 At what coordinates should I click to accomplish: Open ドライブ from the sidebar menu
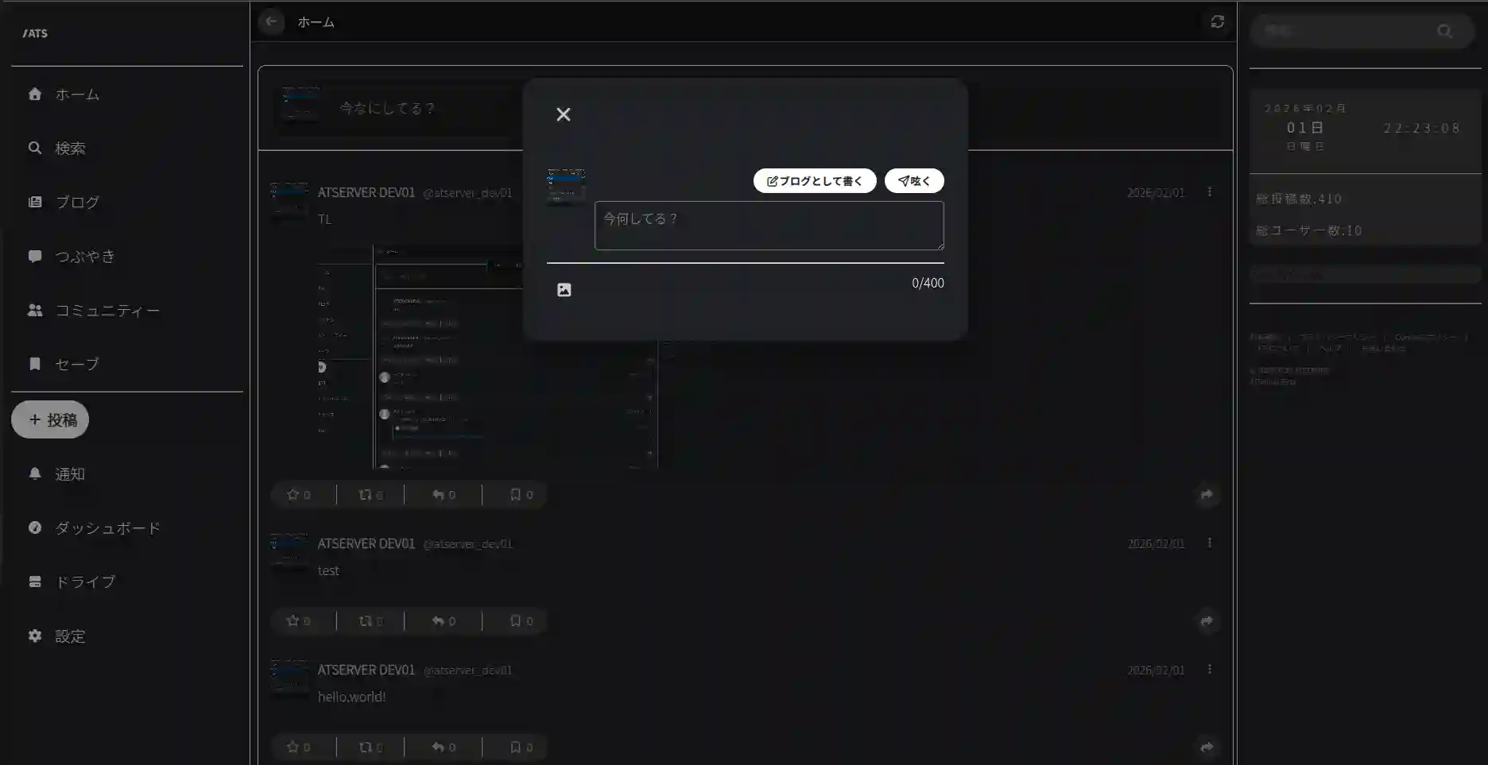coord(35,581)
